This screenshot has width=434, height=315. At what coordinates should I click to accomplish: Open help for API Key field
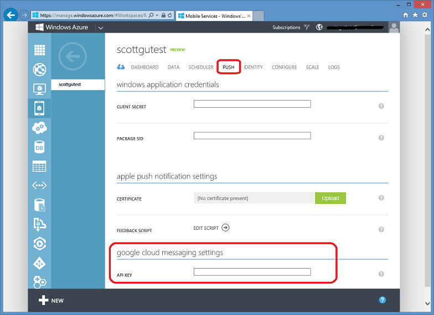(381, 274)
